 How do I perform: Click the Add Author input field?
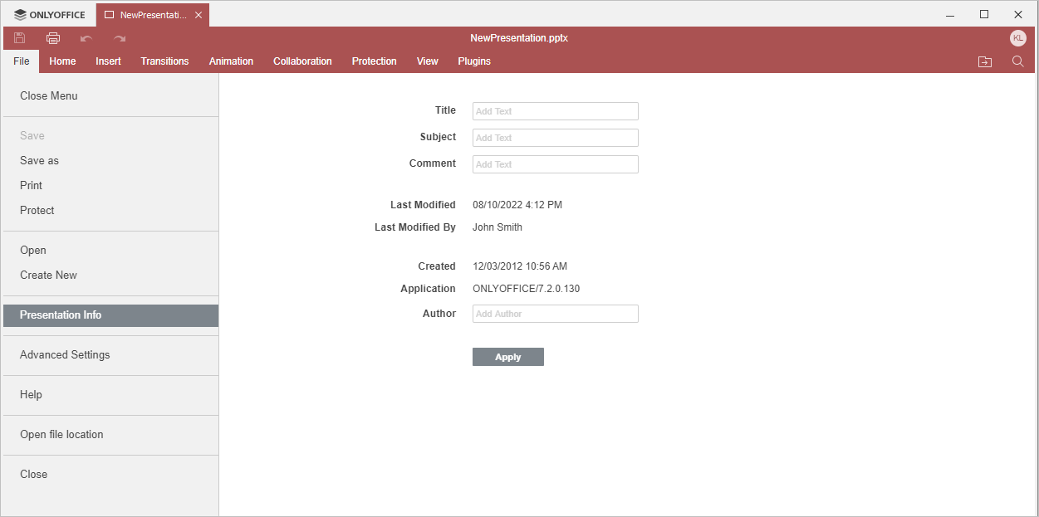(x=556, y=314)
